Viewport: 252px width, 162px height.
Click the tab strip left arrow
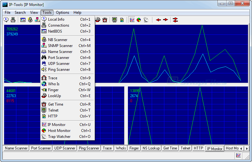pos(241,149)
